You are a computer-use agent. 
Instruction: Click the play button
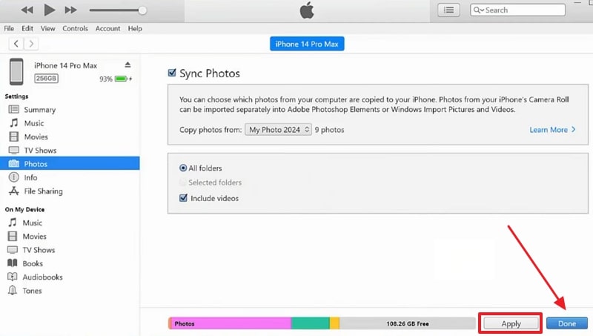pos(49,10)
